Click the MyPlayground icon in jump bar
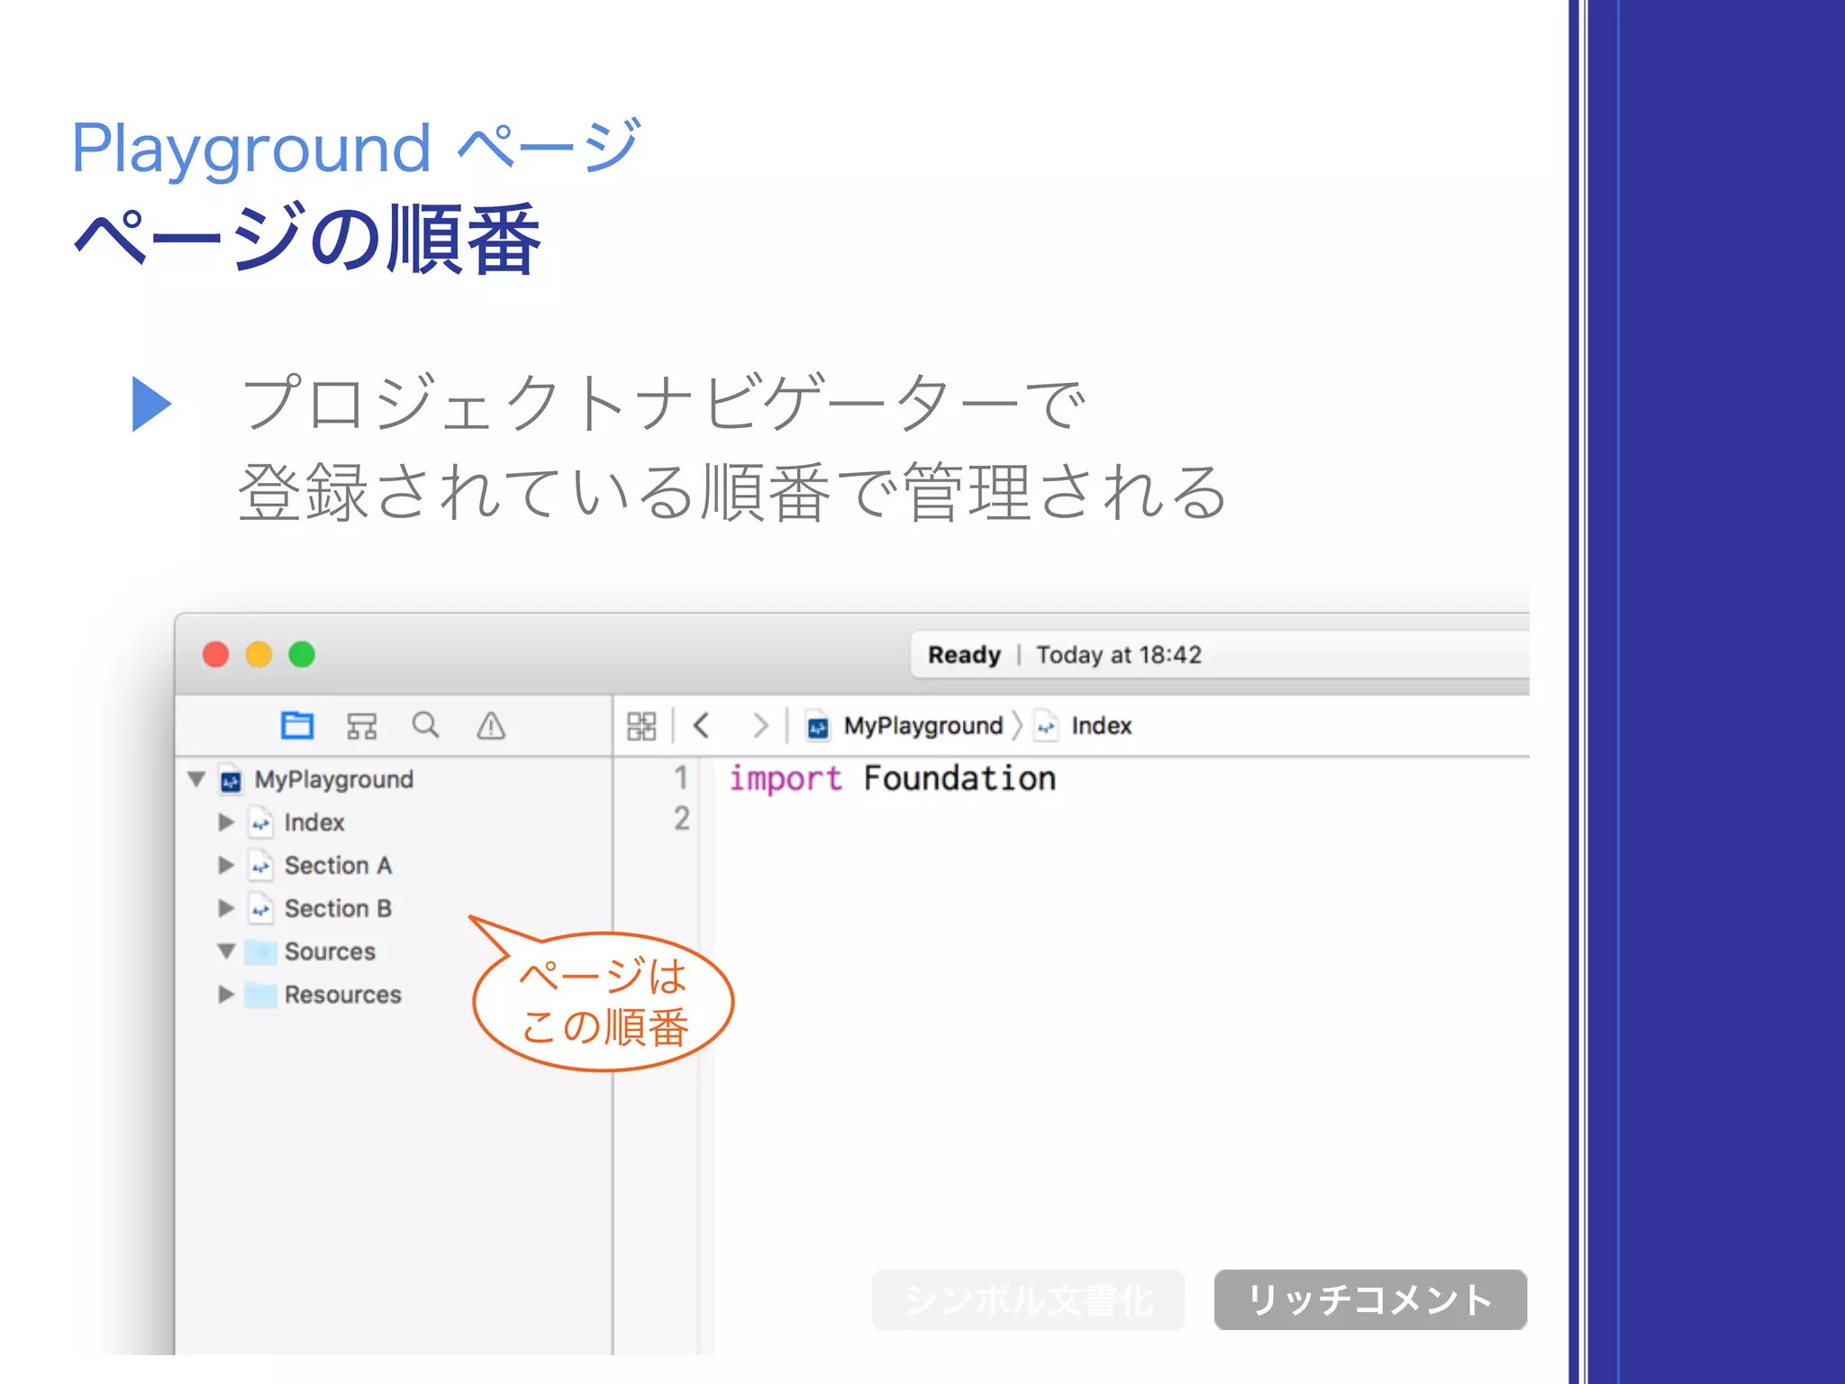1845x1384 pixels. pyautogui.click(x=818, y=726)
